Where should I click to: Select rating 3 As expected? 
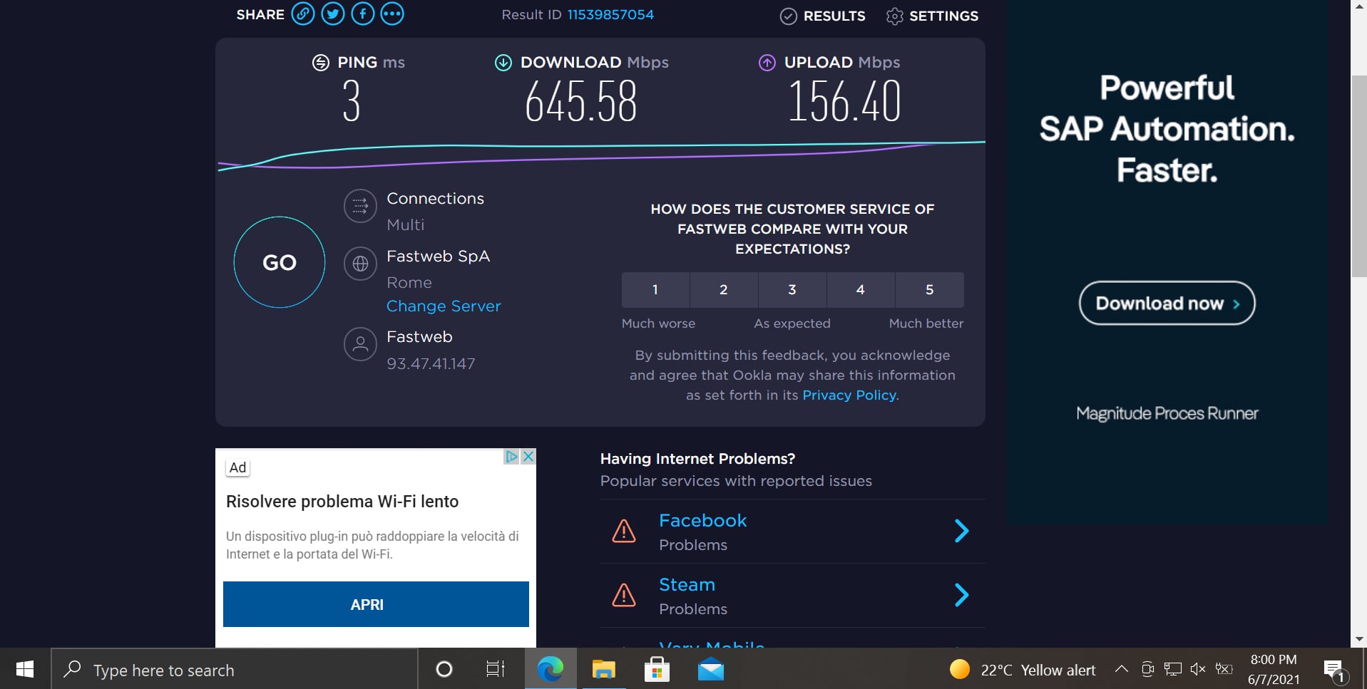pyautogui.click(x=792, y=290)
